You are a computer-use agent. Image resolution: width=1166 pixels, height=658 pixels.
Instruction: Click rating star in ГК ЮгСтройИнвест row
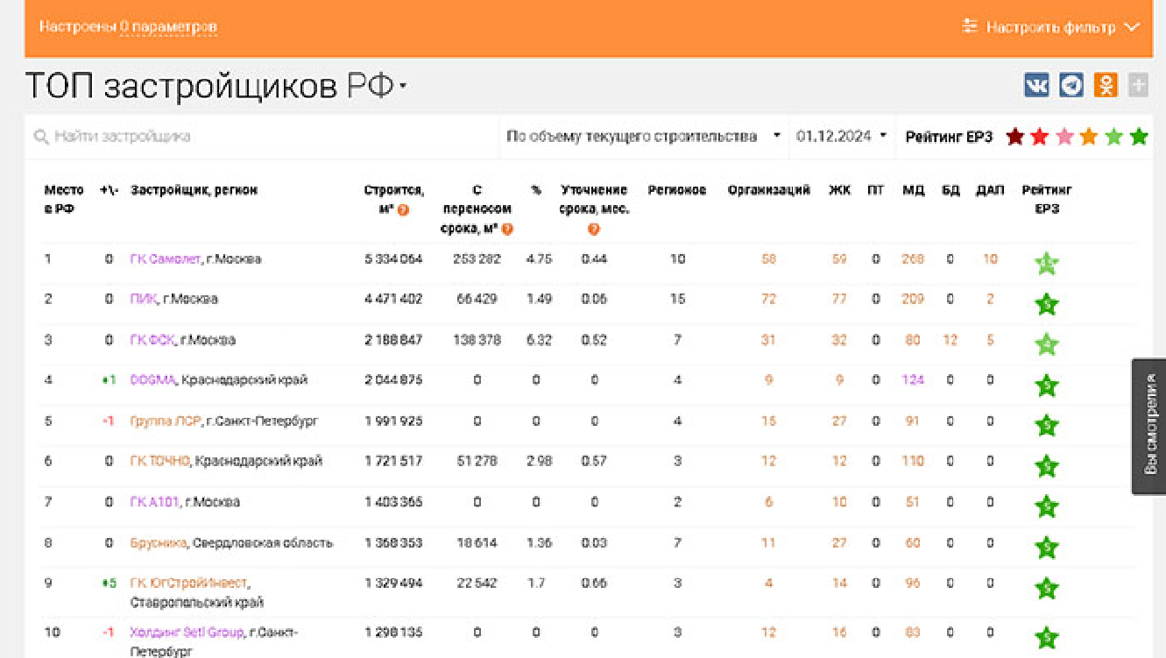[1046, 589]
